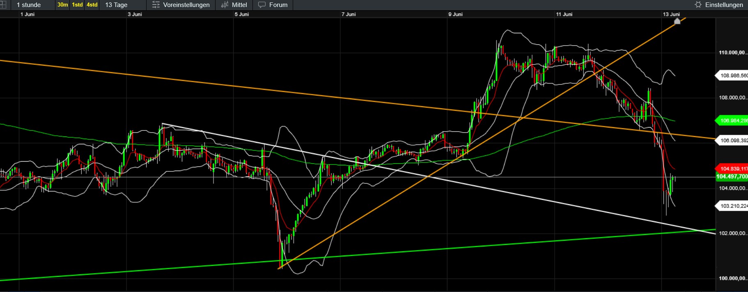Open Einstellungen settings
Screen dimensions: 748x292
[x=719, y=5]
